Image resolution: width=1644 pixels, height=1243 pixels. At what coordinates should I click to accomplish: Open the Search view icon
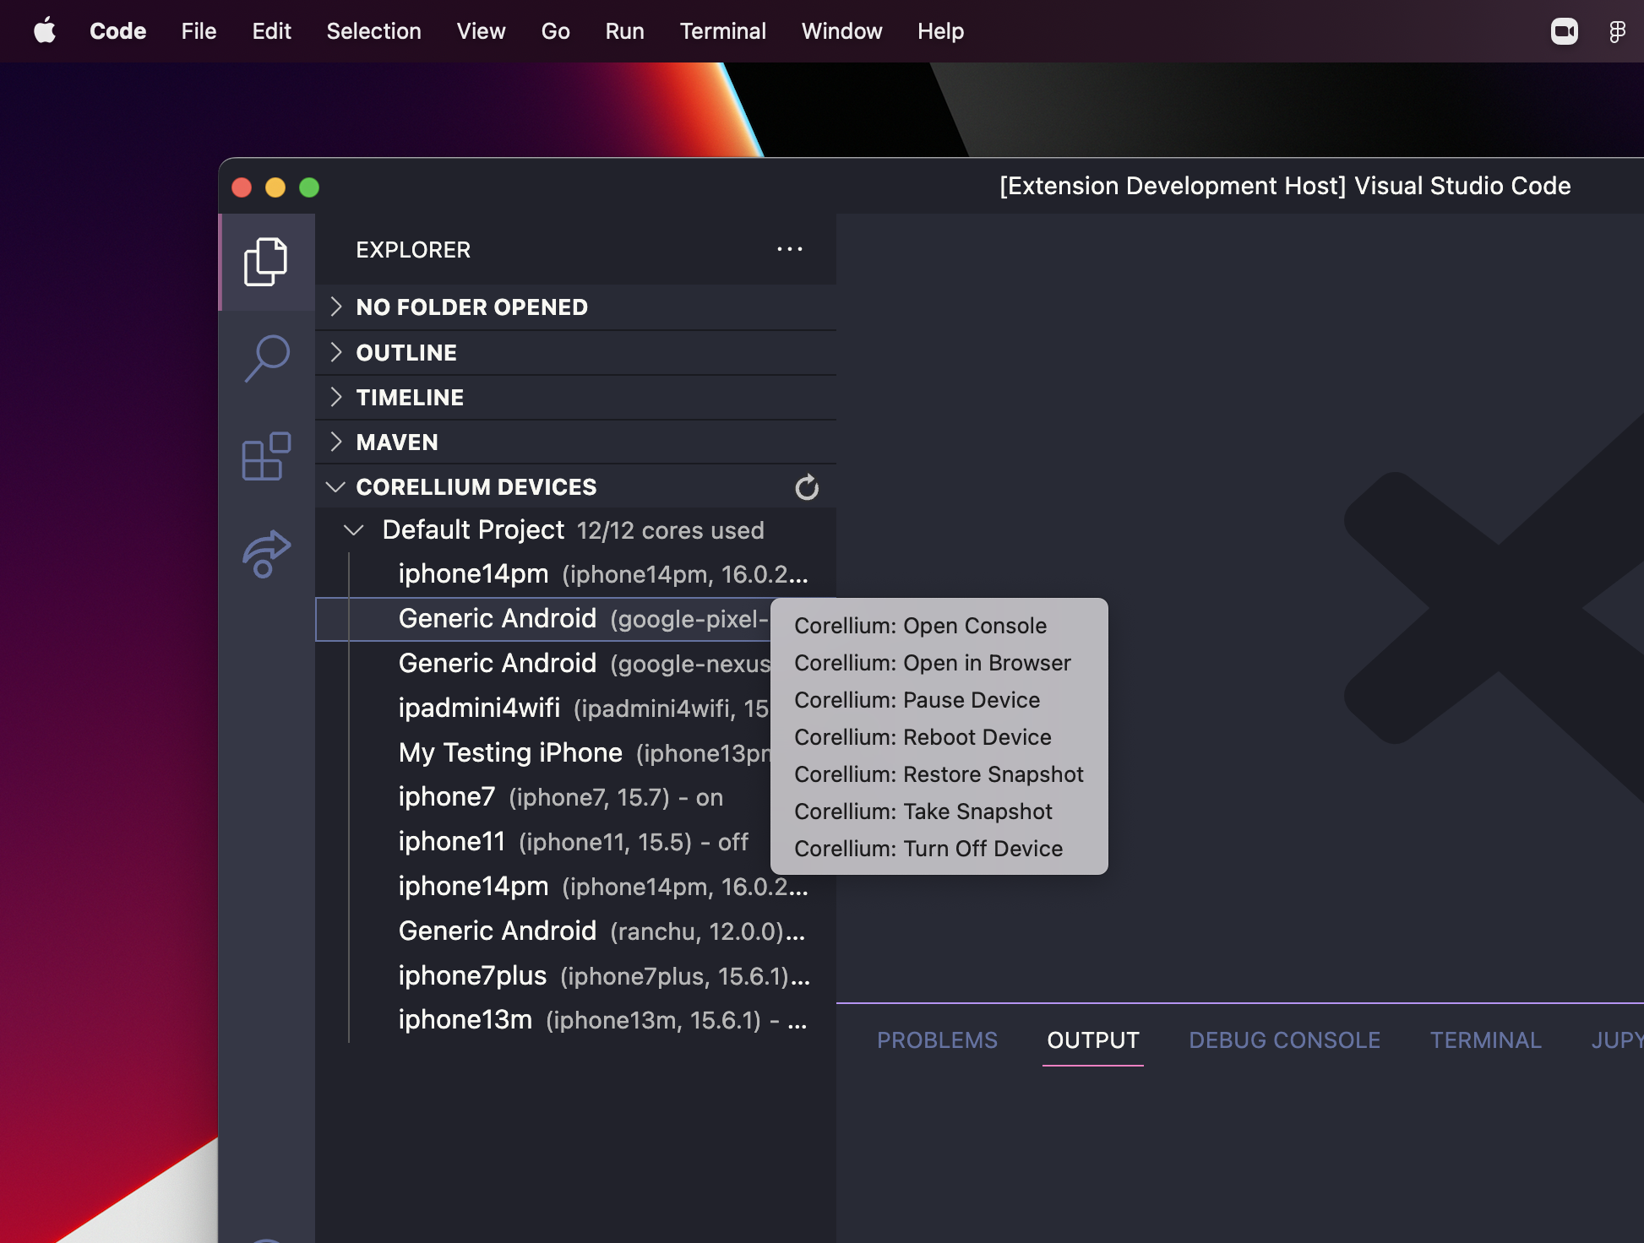tap(266, 358)
